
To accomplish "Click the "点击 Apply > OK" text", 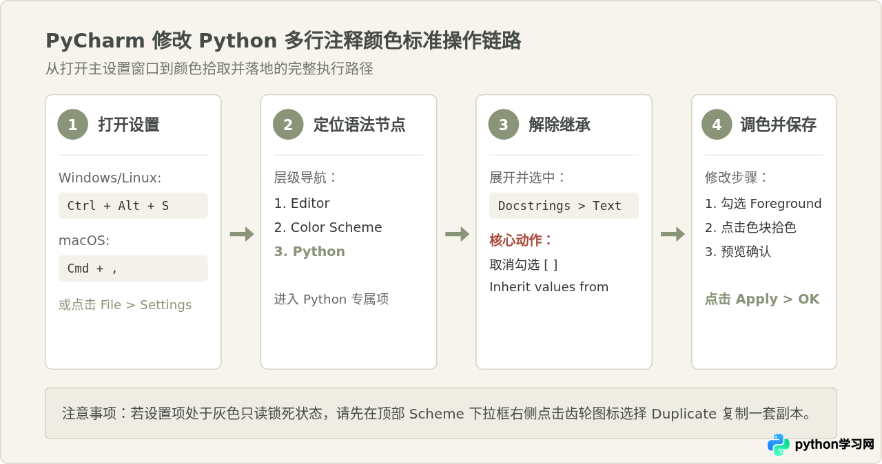I will 762,299.
